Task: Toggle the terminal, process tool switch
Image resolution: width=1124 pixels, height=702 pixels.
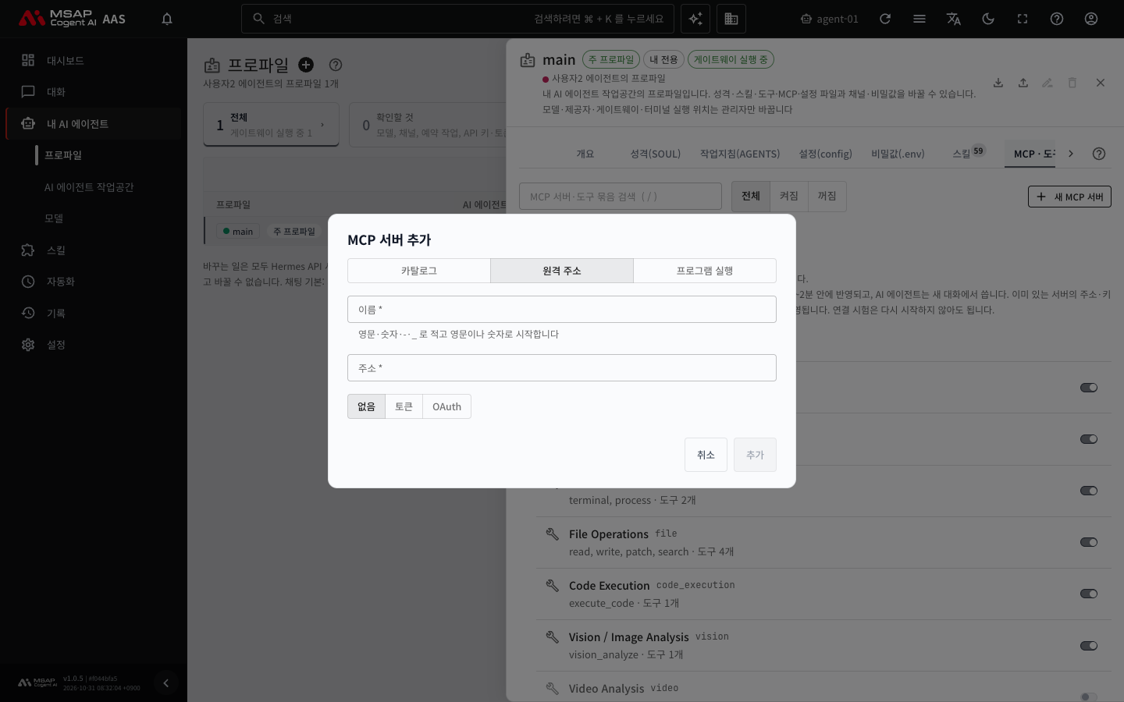Action: coord(1089,491)
